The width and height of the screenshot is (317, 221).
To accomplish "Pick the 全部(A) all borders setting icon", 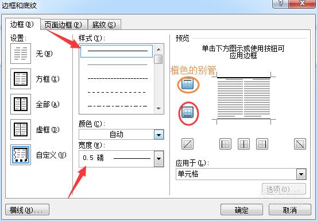I will [21, 104].
